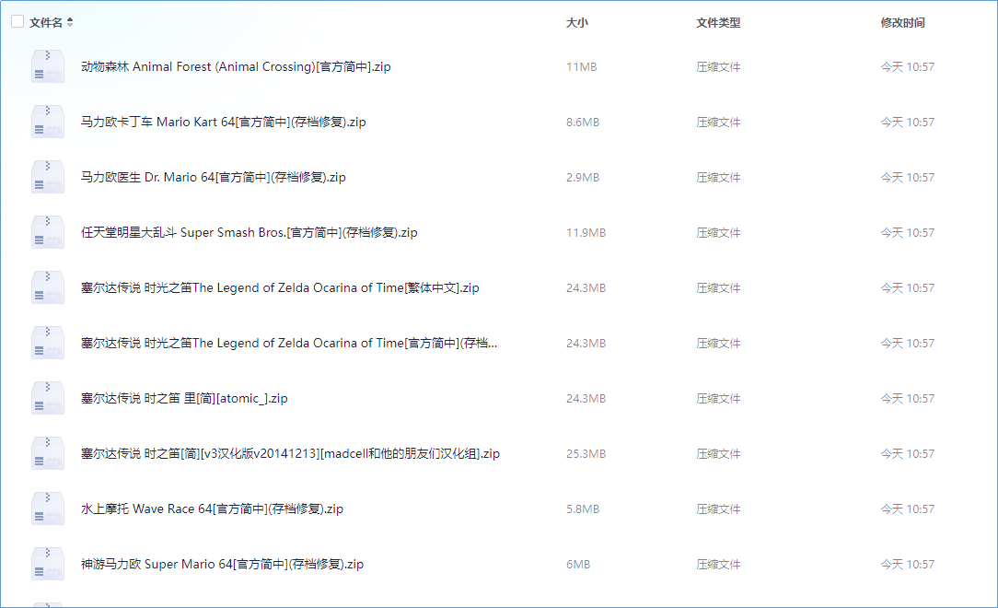Sort files using the 文件名 sort arrows
The height and width of the screenshot is (608, 998).
tap(70, 22)
